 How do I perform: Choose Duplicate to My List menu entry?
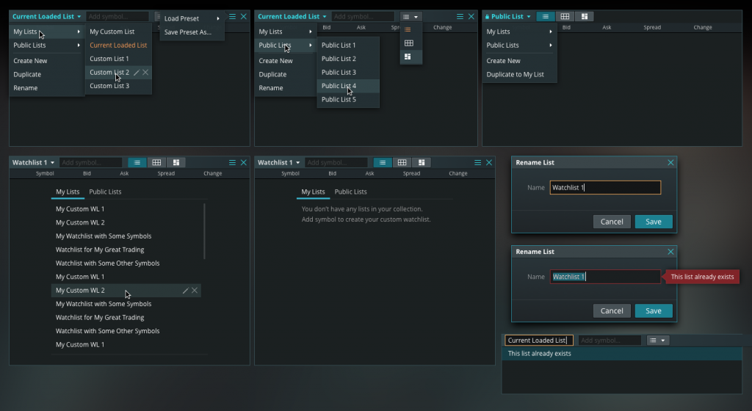point(519,74)
